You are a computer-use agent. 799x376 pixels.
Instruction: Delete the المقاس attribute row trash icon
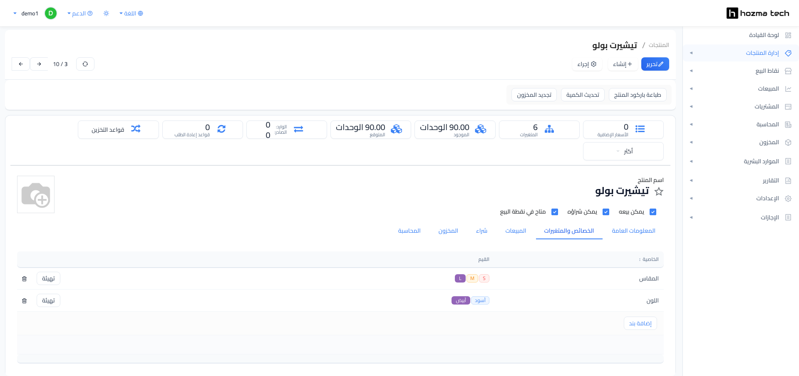click(25, 279)
